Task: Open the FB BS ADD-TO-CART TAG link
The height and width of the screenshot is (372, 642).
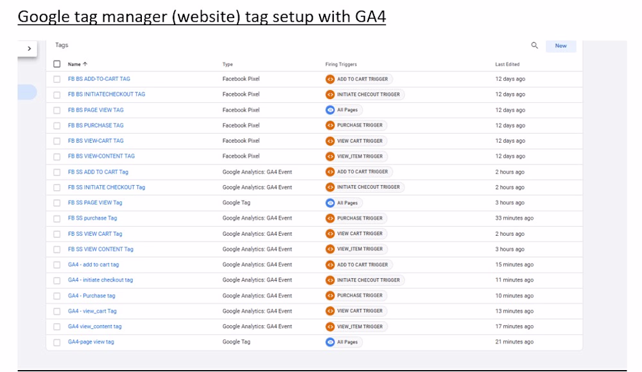Action: (x=99, y=78)
